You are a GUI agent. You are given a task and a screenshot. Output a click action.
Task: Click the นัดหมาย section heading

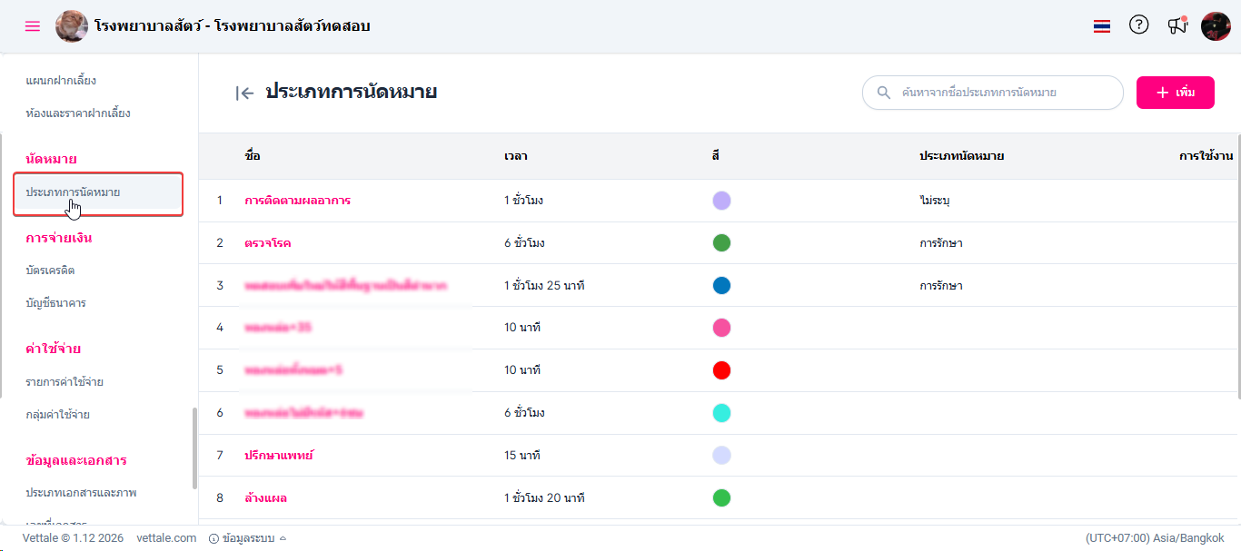coord(51,159)
